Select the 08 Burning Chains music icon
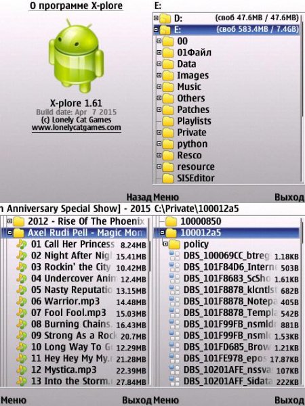 click(x=21, y=324)
